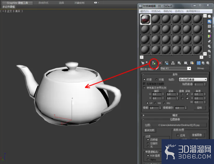Open Material/Map Navigator icon
The height and width of the screenshot is (164, 214).
click(209, 56)
